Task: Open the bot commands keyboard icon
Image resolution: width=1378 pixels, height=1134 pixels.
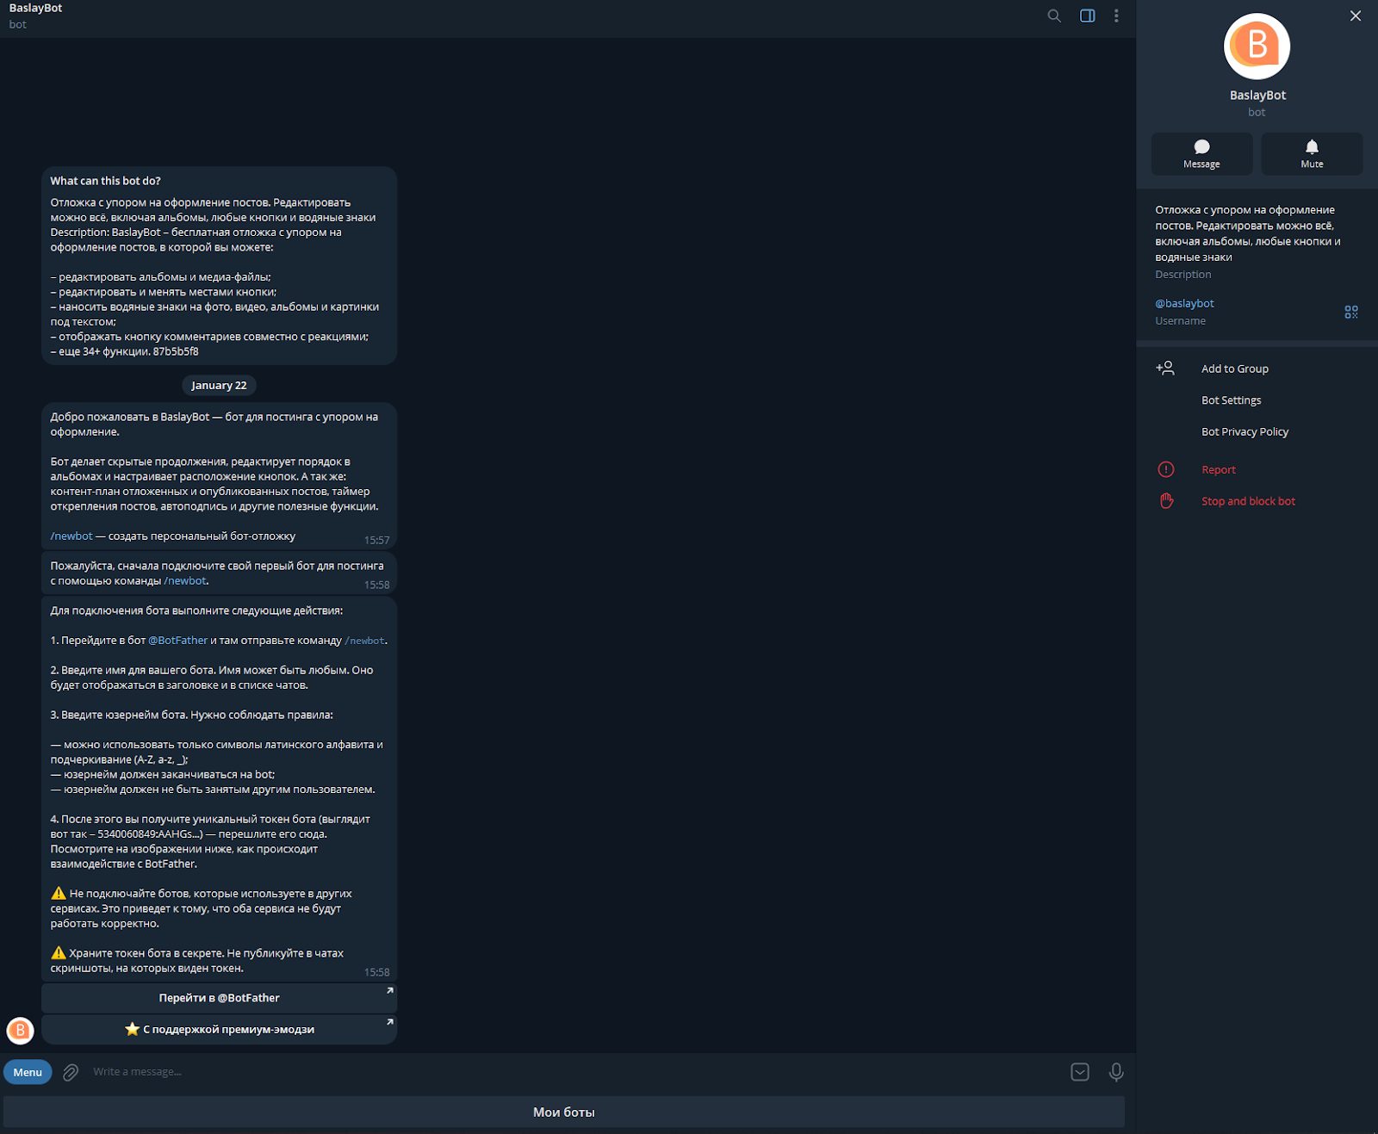Action: coord(1080,1072)
